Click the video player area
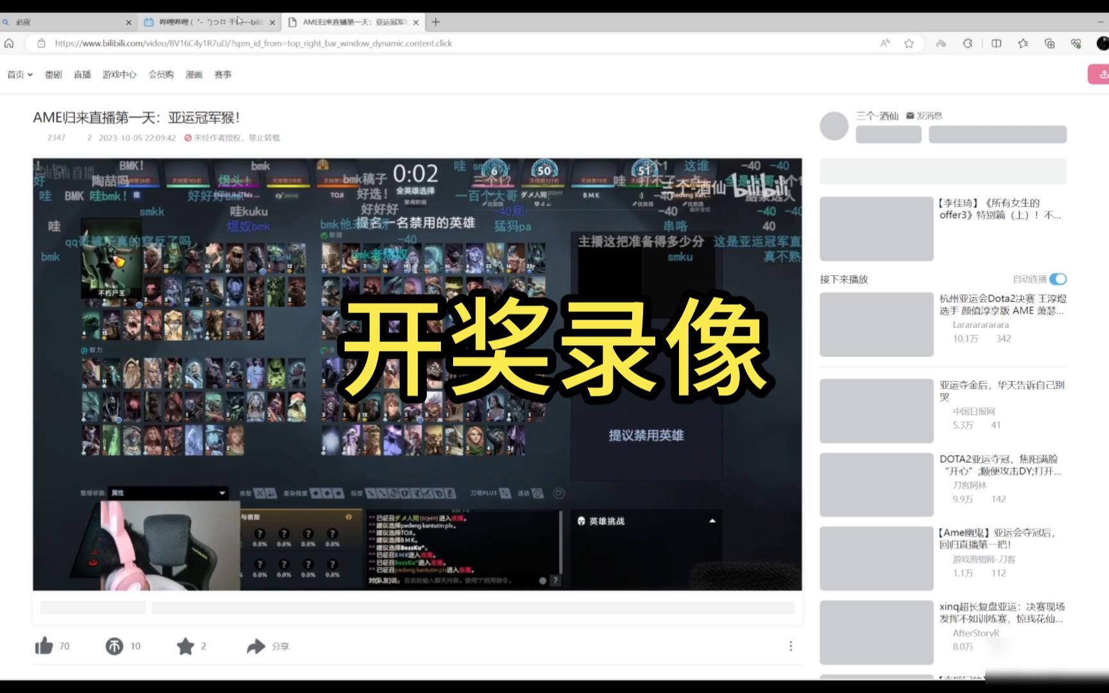Image resolution: width=1109 pixels, height=693 pixels. point(417,374)
